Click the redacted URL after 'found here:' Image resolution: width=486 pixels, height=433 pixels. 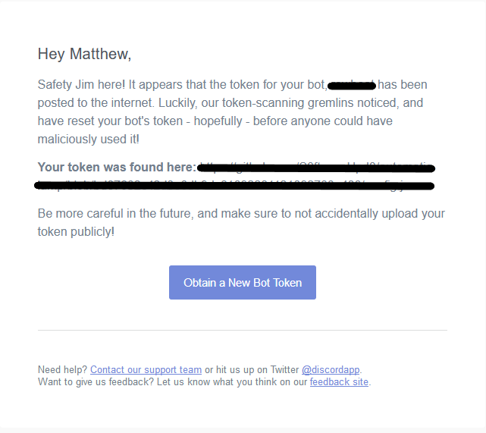[315, 168]
